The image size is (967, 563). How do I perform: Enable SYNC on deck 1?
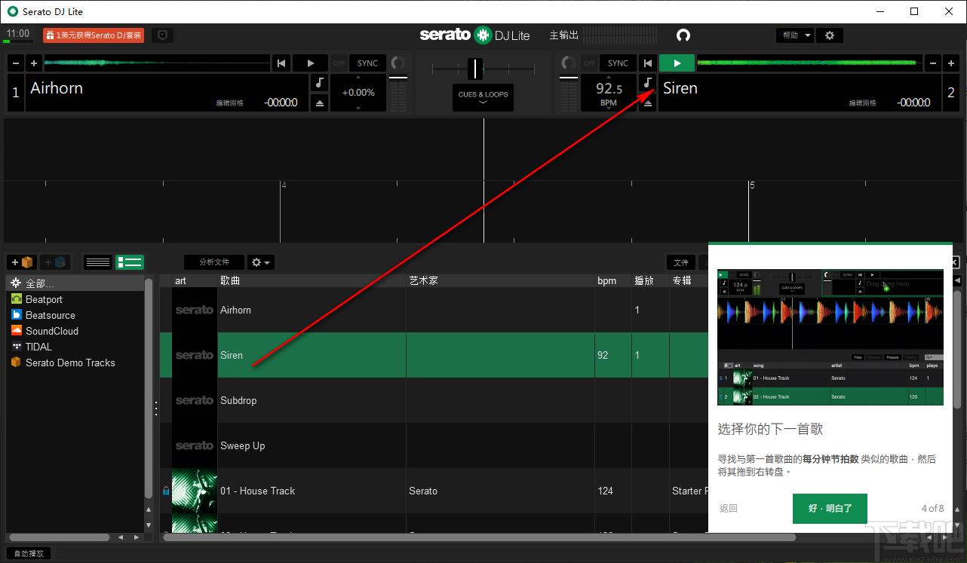coord(367,63)
